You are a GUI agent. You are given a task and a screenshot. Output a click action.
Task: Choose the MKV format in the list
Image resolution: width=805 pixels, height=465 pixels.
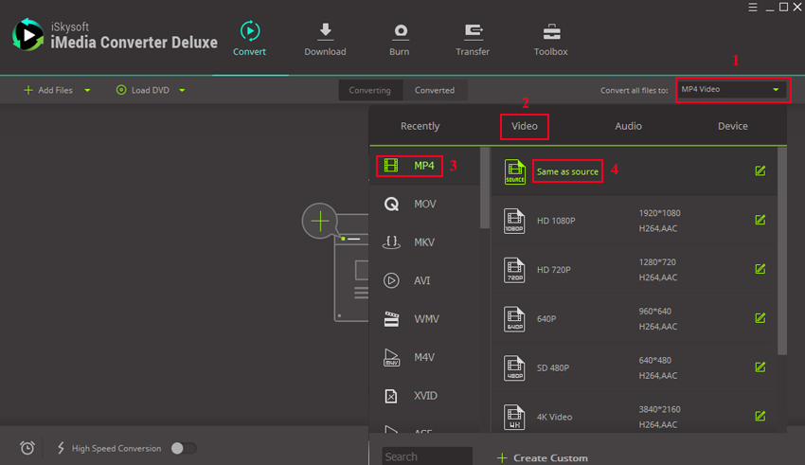[424, 242]
